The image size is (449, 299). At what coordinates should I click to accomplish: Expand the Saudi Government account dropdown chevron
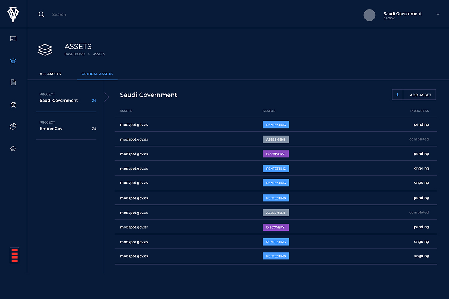click(438, 14)
